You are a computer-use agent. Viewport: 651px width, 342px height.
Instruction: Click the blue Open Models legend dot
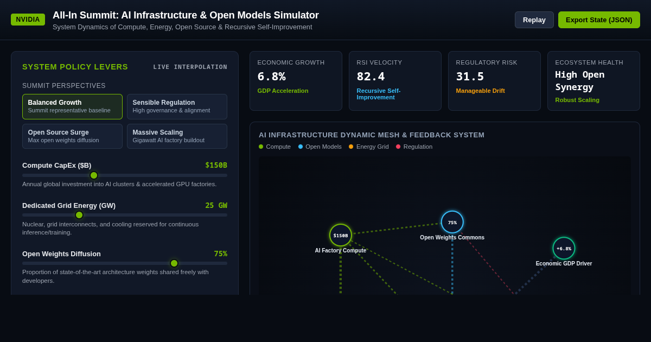coord(301,147)
